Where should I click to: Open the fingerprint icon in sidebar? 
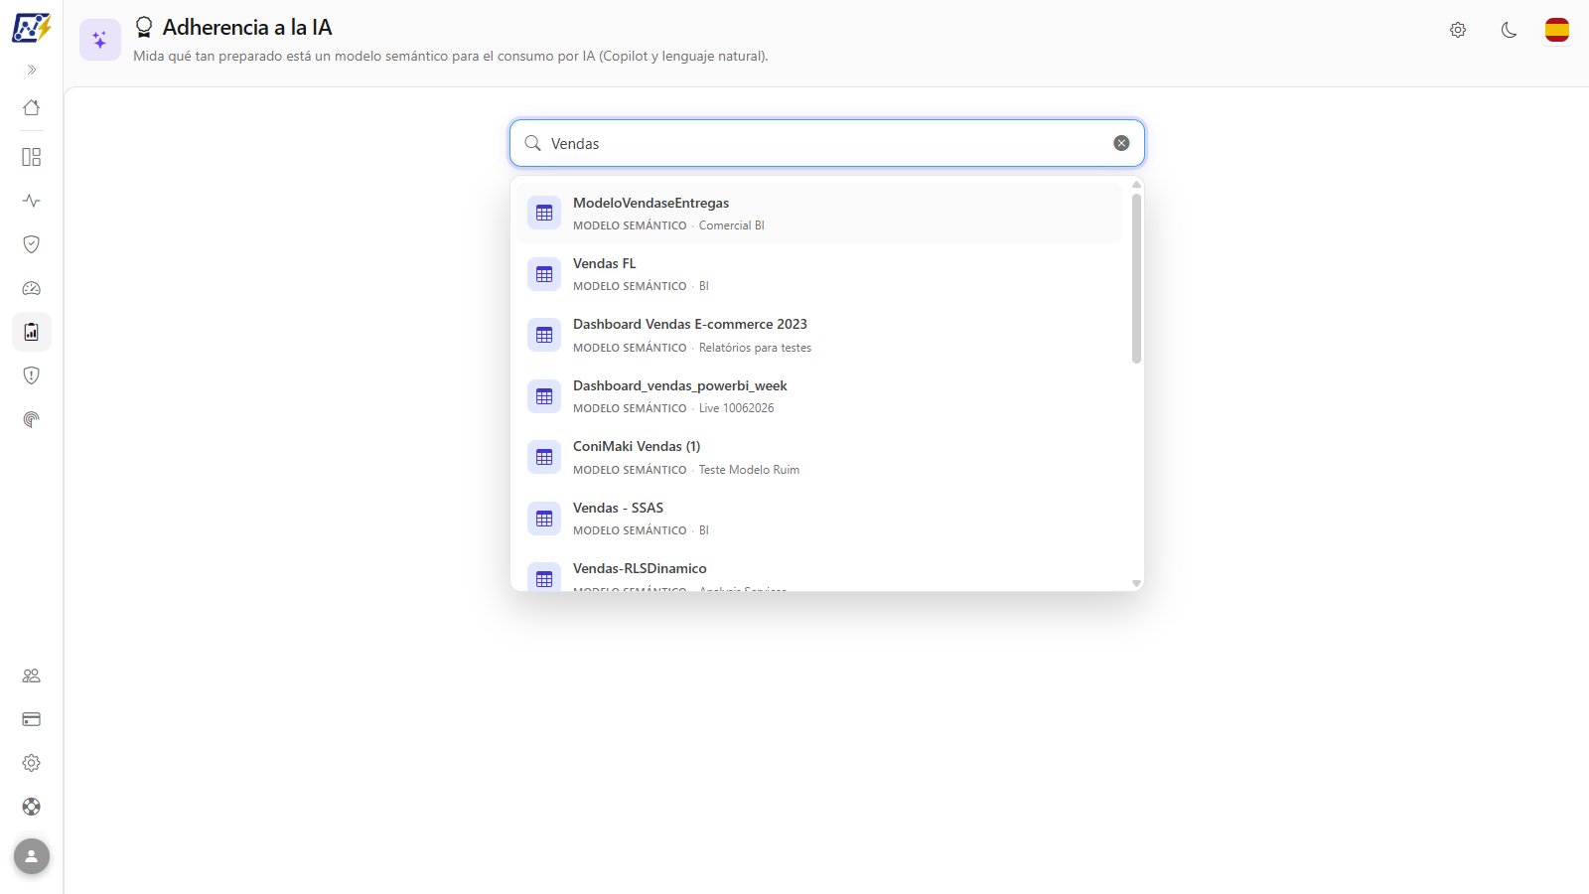[32, 419]
